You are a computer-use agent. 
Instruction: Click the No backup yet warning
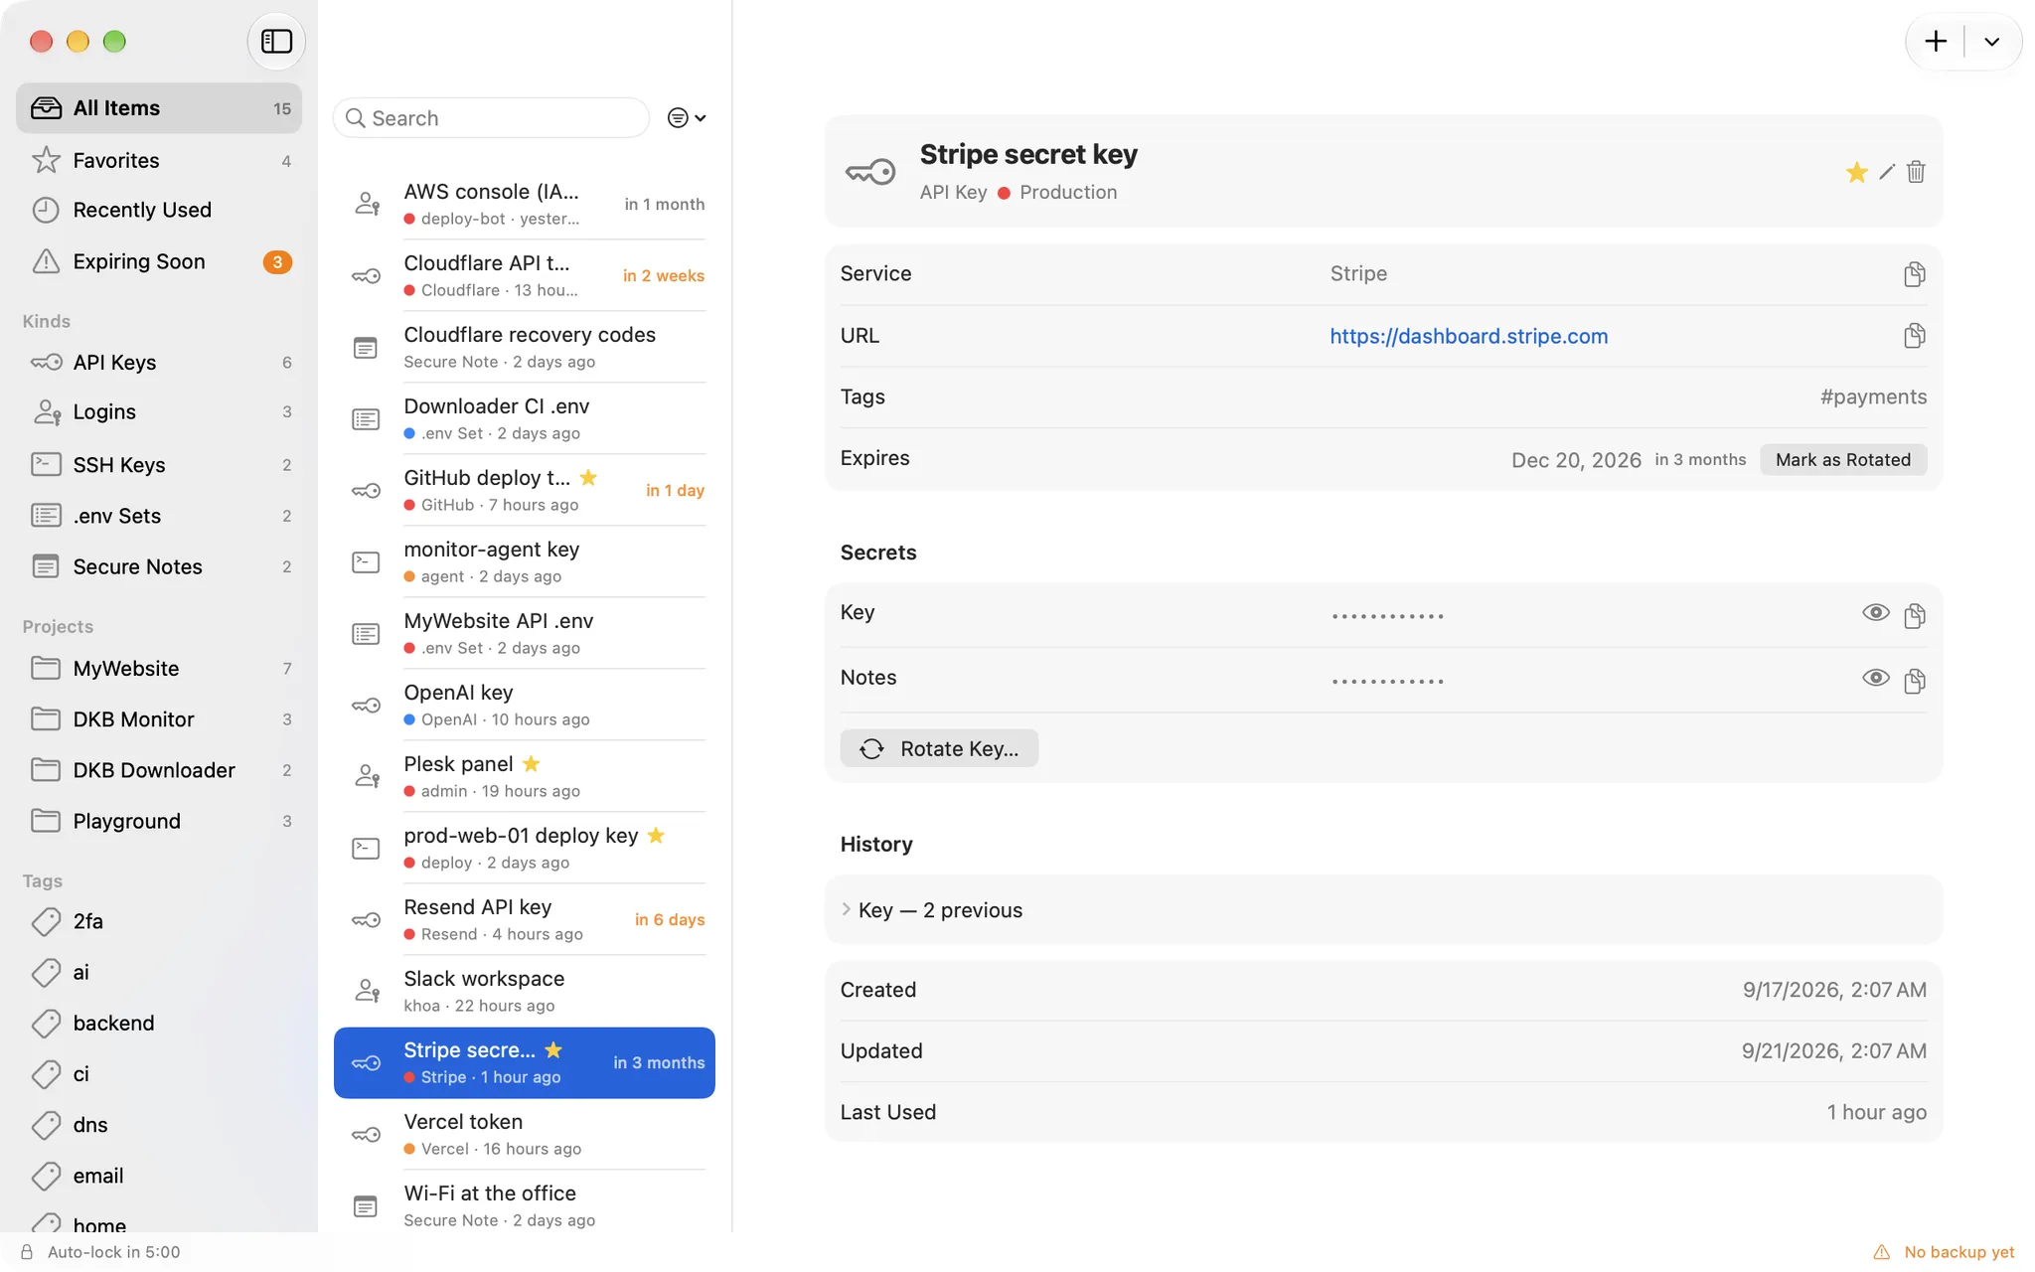coord(1945,1252)
